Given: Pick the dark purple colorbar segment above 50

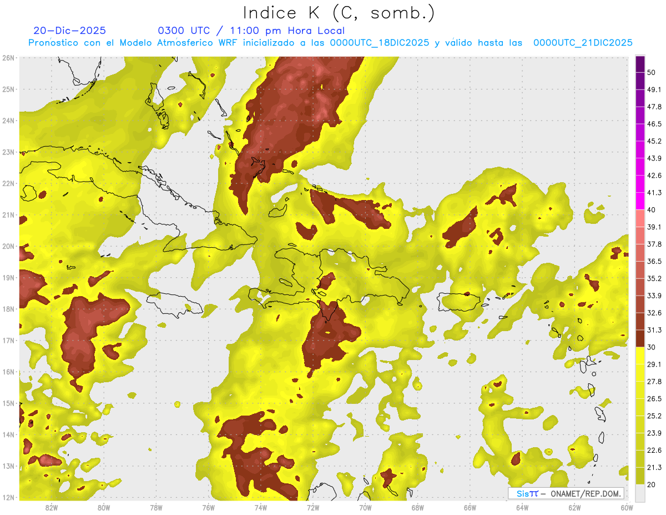Looking at the screenshot, I should tap(640, 64).
